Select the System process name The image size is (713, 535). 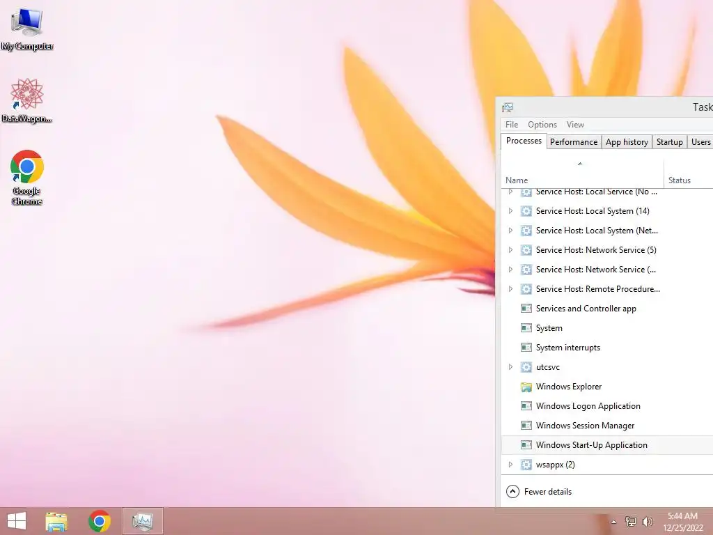549,329
